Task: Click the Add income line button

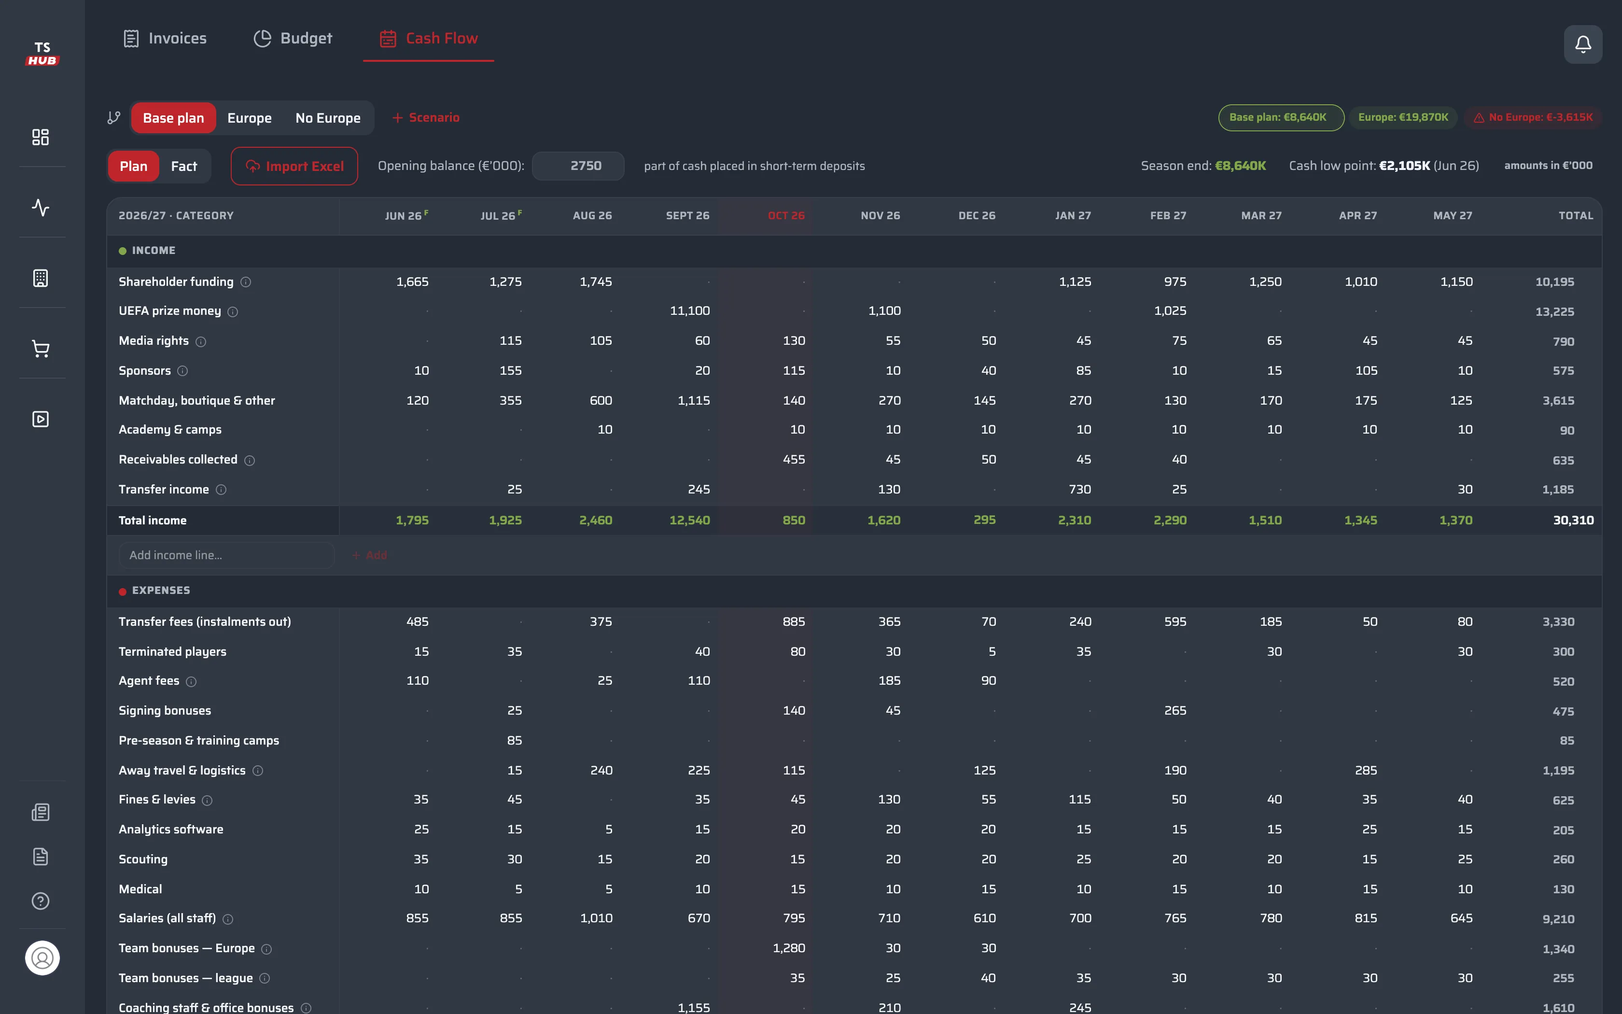Action: [x=369, y=555]
